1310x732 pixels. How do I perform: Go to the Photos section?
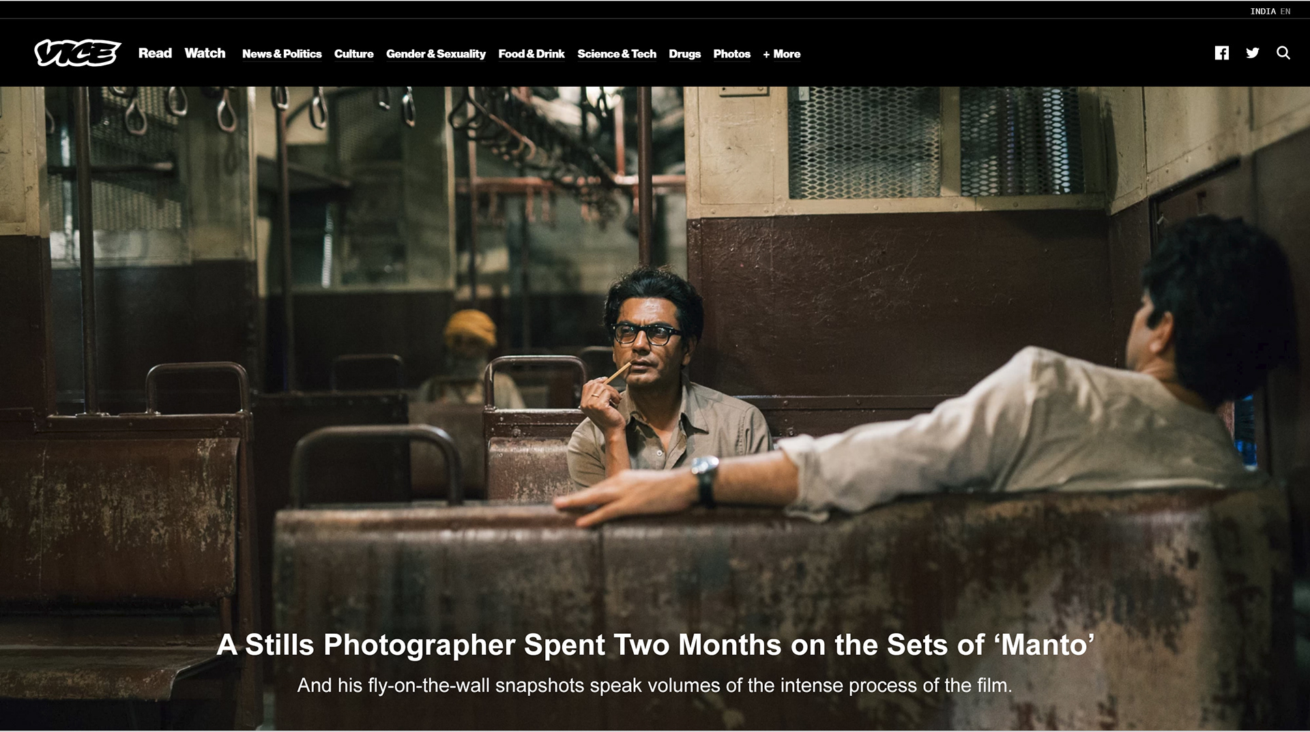731,54
